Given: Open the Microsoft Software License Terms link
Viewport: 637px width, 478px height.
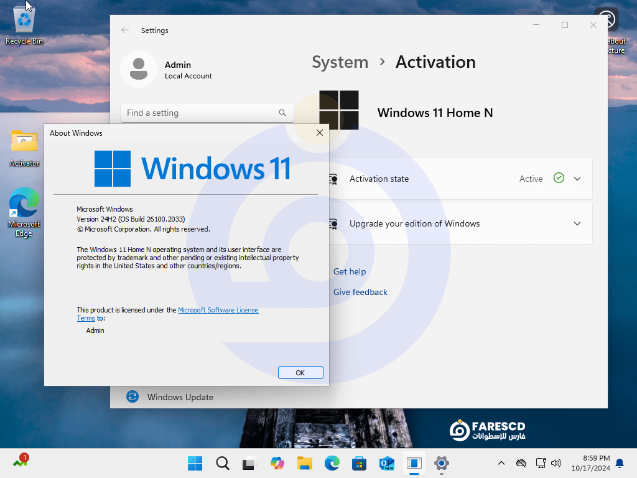Looking at the screenshot, I should [218, 310].
